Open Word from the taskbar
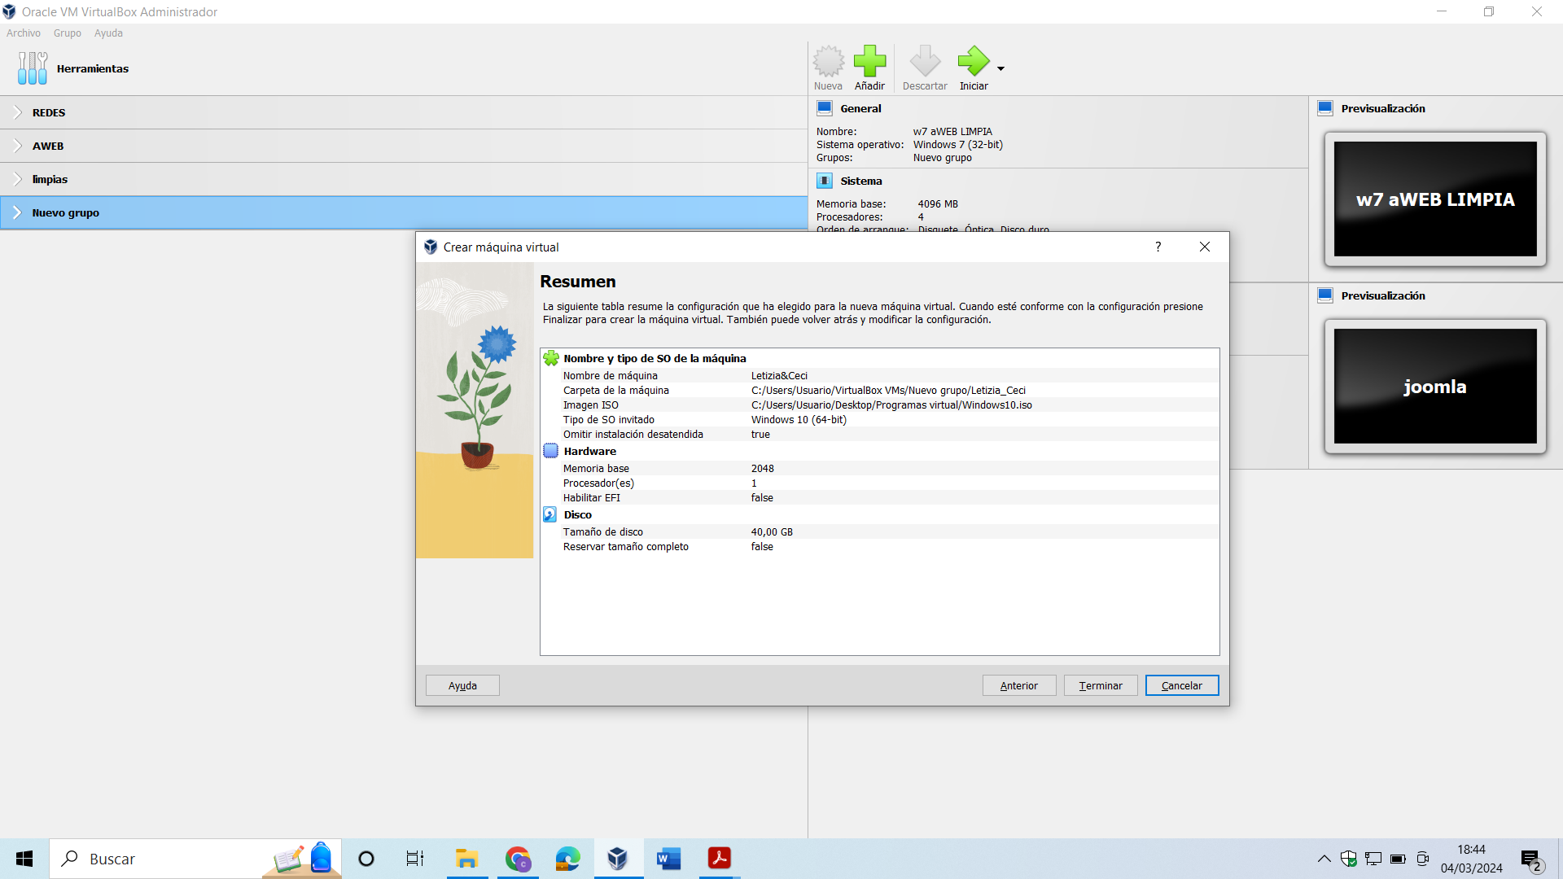Screen dimensions: 1563x879 [668, 859]
